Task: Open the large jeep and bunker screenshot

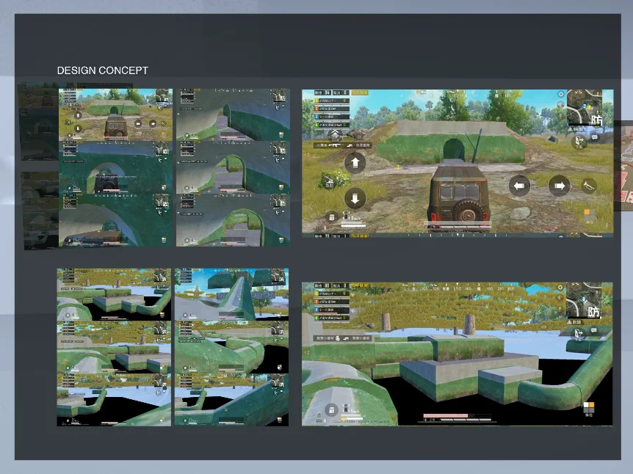Action: tap(457, 163)
